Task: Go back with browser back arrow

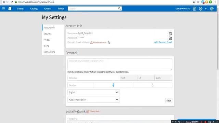Action: point(8,2)
